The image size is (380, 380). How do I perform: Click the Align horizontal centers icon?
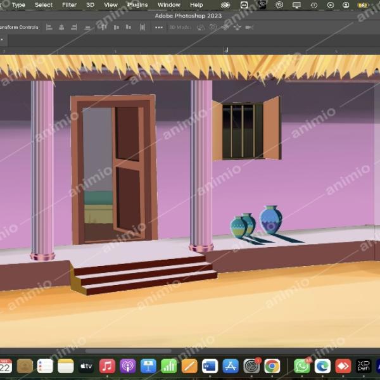tap(61, 27)
